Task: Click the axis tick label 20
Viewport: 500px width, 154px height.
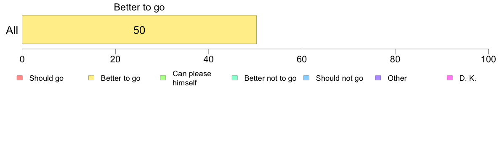Action: point(115,59)
